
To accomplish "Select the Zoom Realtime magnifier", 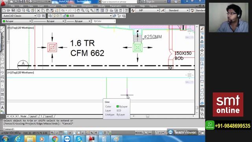I will click(x=83, y=11).
